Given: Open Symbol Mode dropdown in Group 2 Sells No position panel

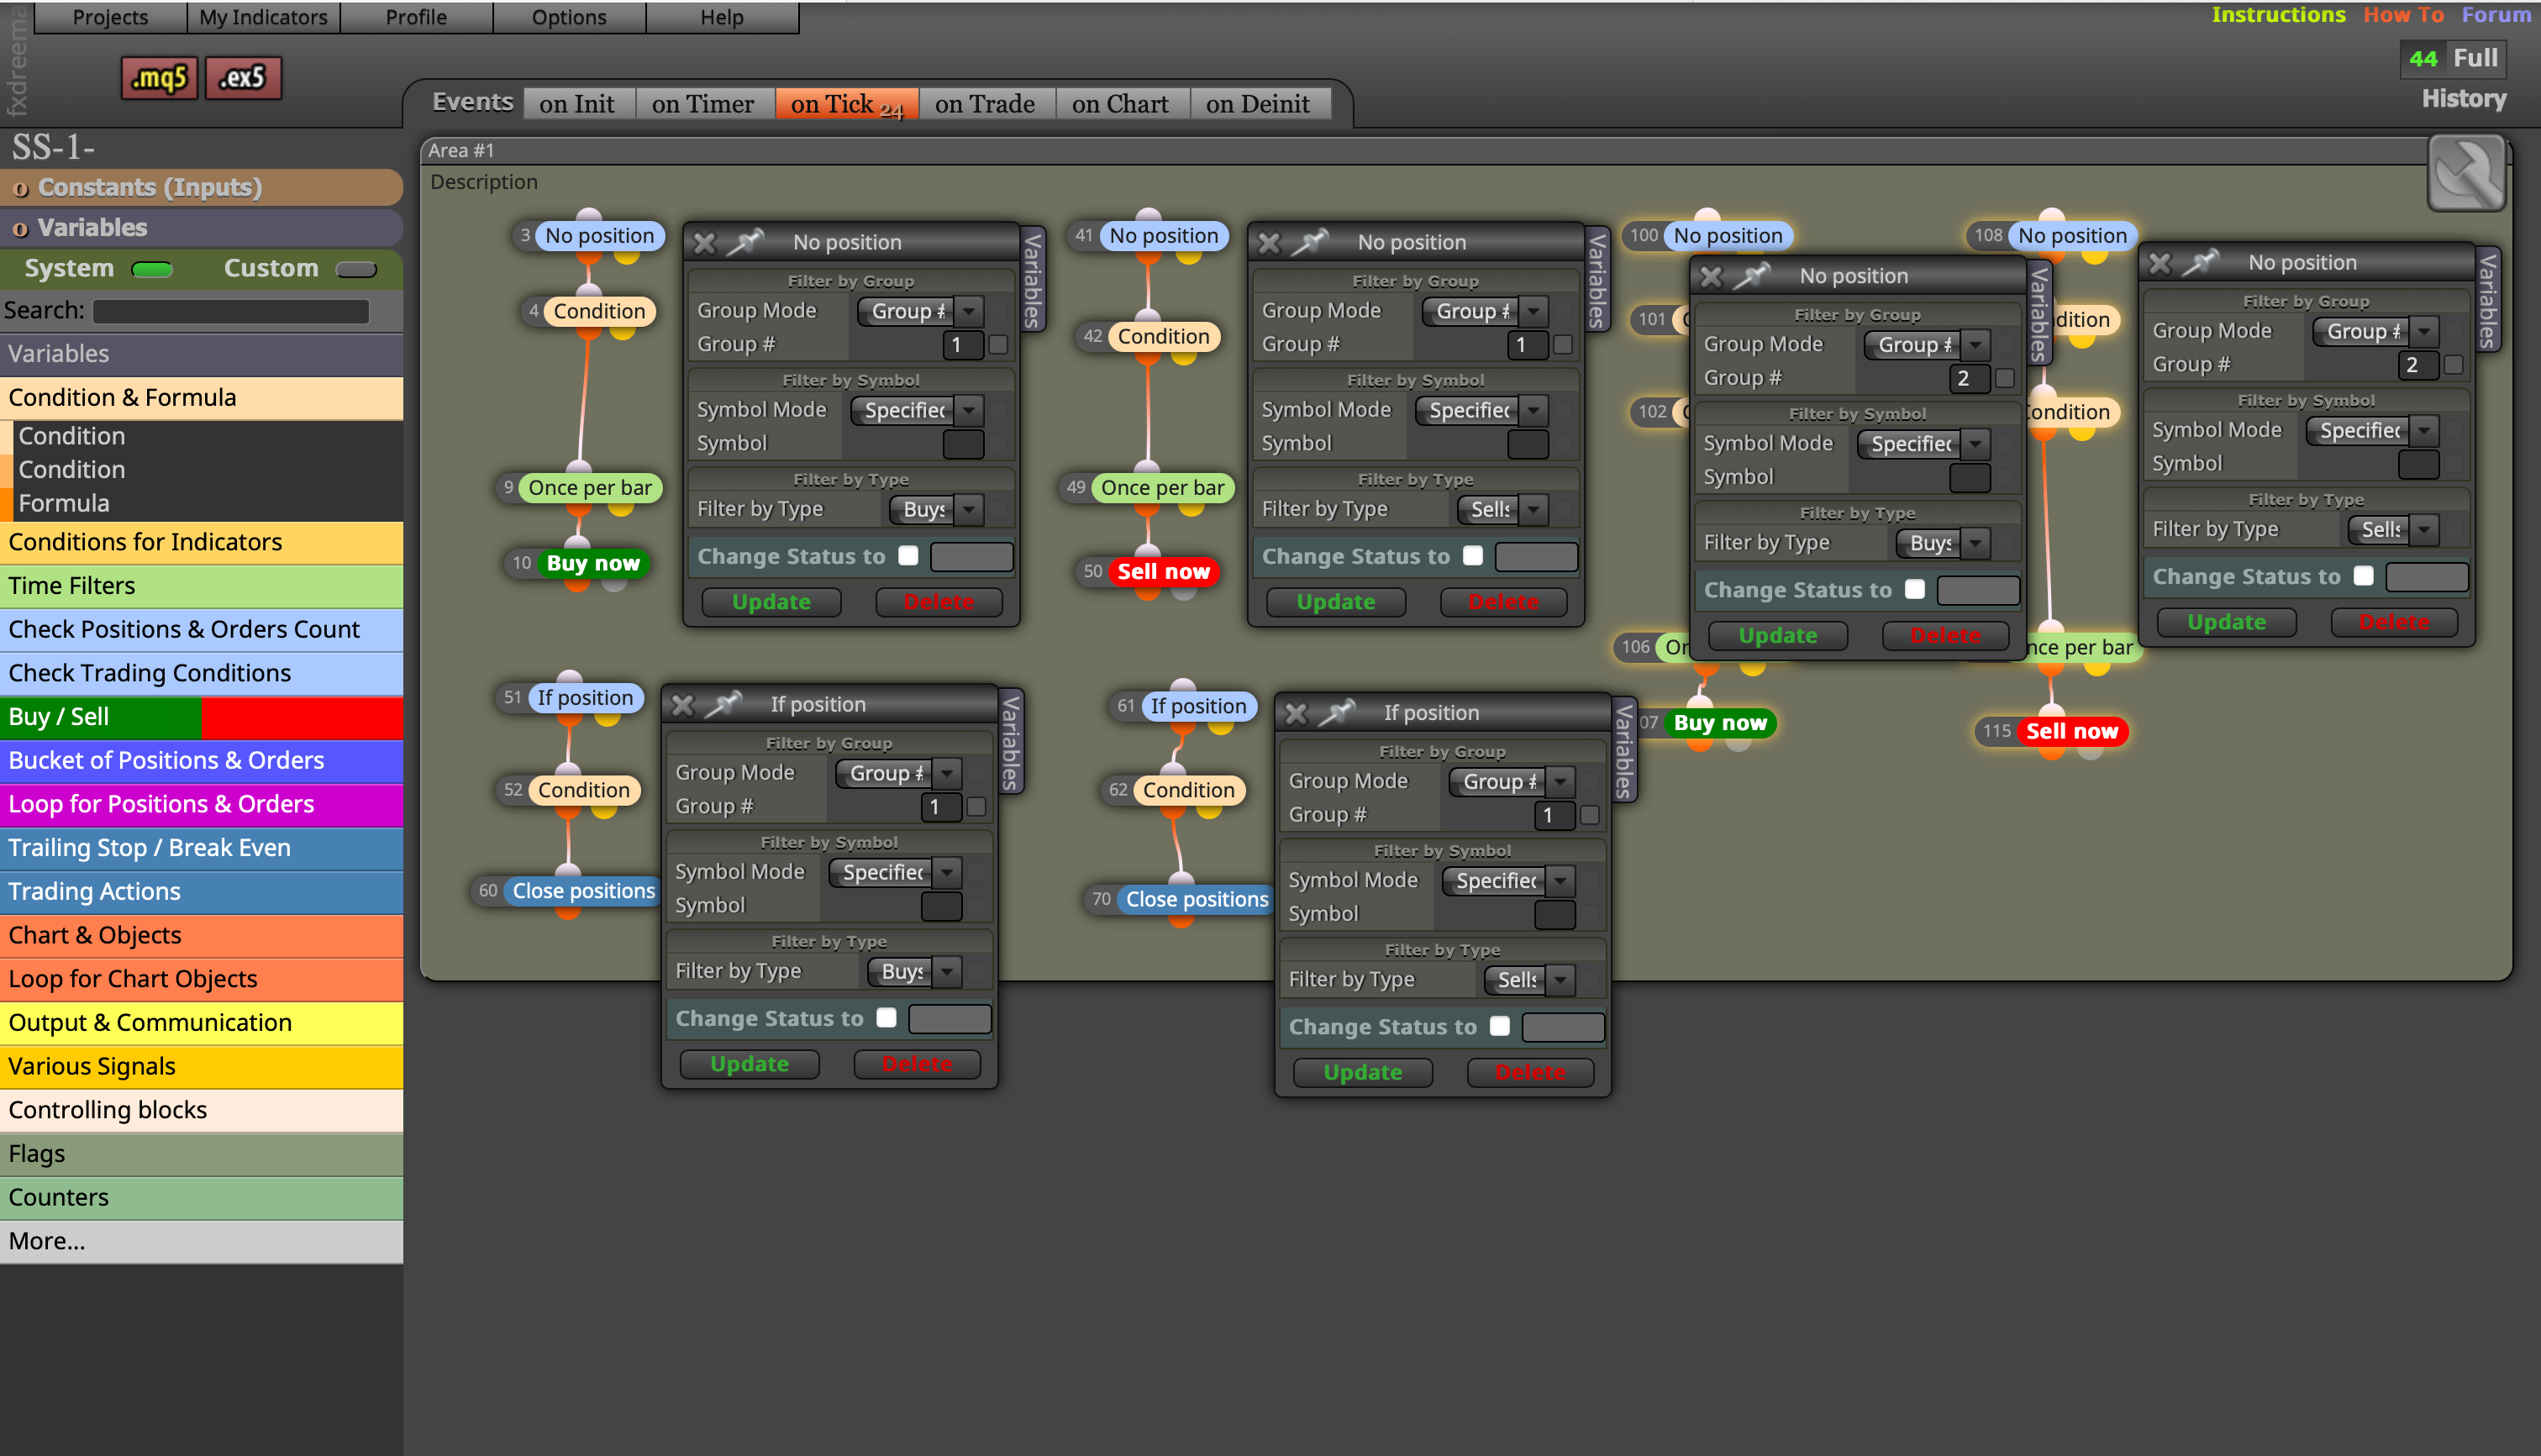Looking at the screenshot, I should point(2373,430).
